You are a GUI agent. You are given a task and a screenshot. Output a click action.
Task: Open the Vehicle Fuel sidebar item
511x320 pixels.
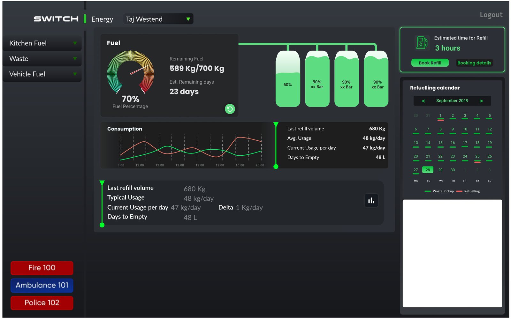coord(42,74)
